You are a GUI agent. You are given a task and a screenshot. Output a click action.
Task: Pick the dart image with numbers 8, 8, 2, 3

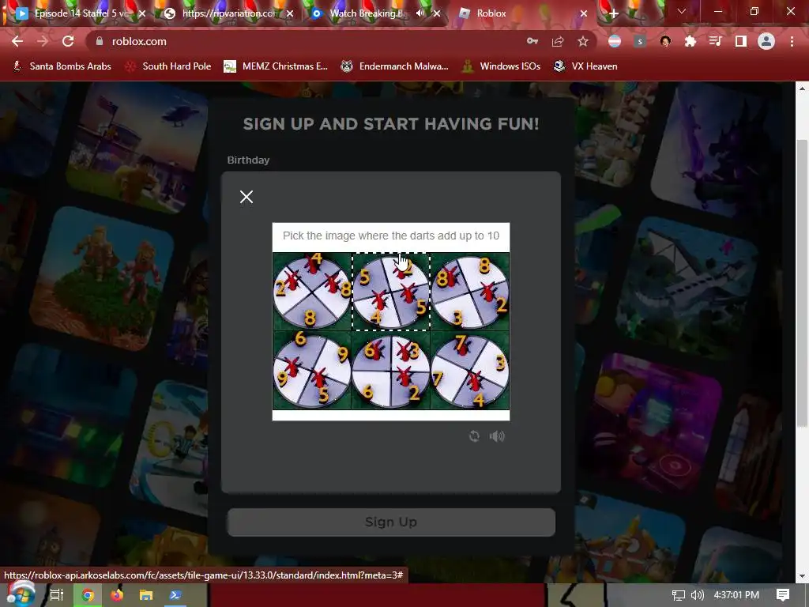470,291
